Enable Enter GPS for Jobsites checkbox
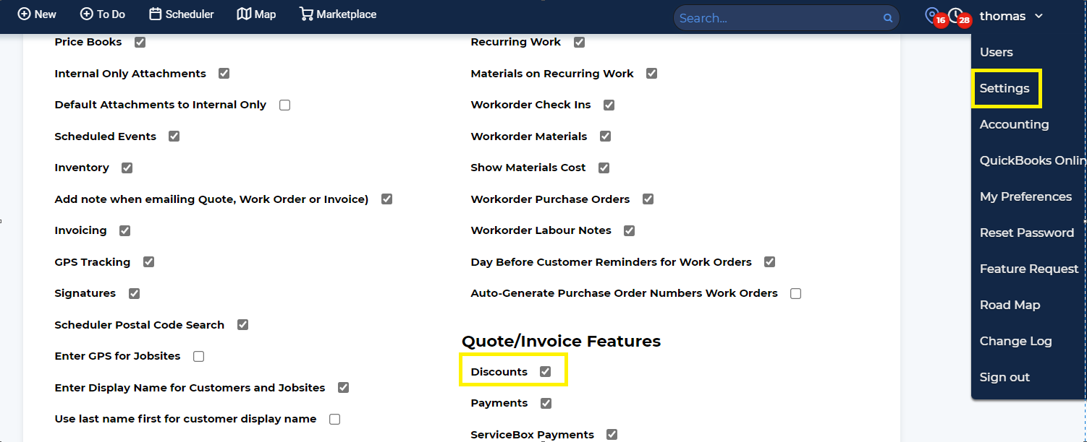This screenshot has width=1087, height=442. pos(198,356)
